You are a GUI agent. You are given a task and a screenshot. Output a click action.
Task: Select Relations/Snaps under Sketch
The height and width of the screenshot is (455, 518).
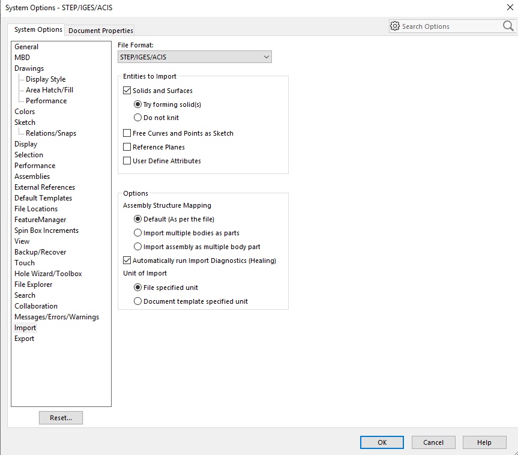[51, 133]
